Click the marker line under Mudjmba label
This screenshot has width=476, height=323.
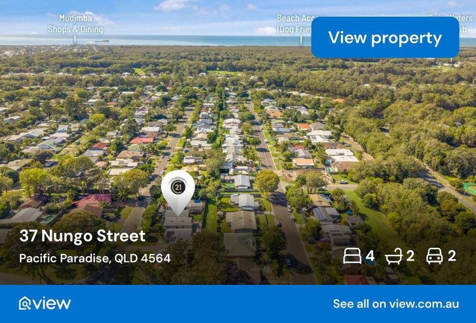click(x=75, y=39)
